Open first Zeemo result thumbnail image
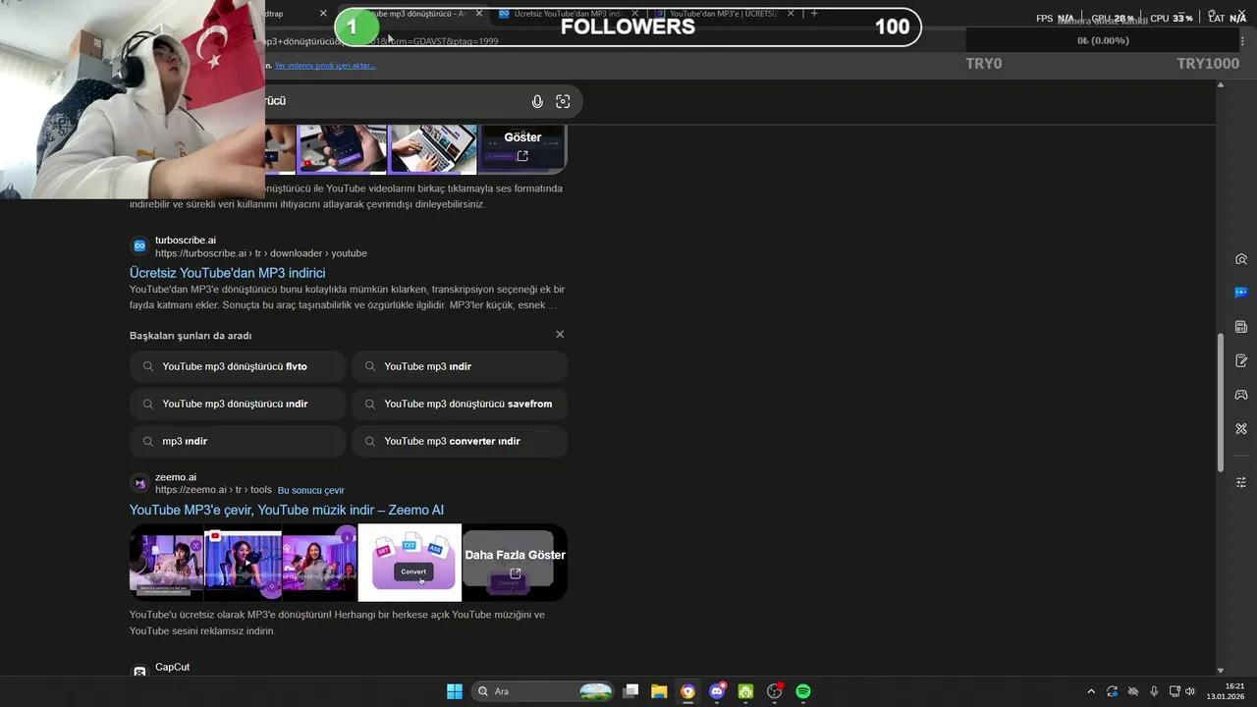1257x707 pixels. (167, 563)
